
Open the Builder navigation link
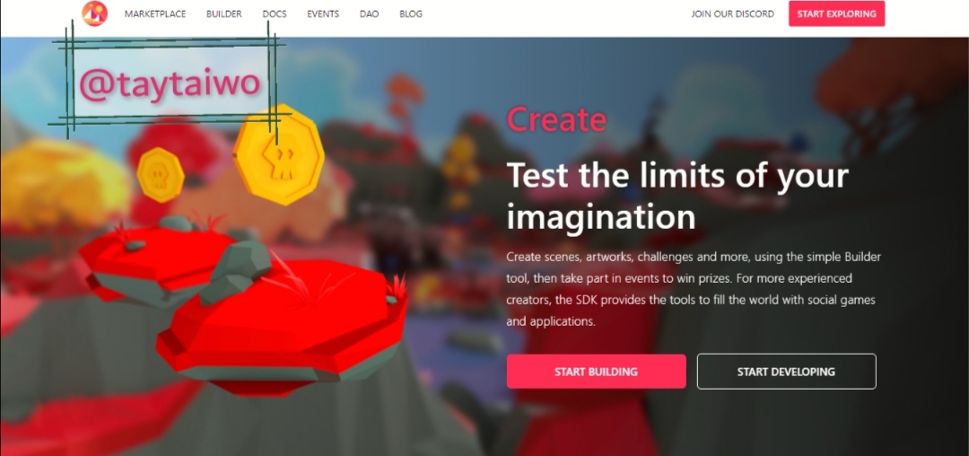pos(223,13)
